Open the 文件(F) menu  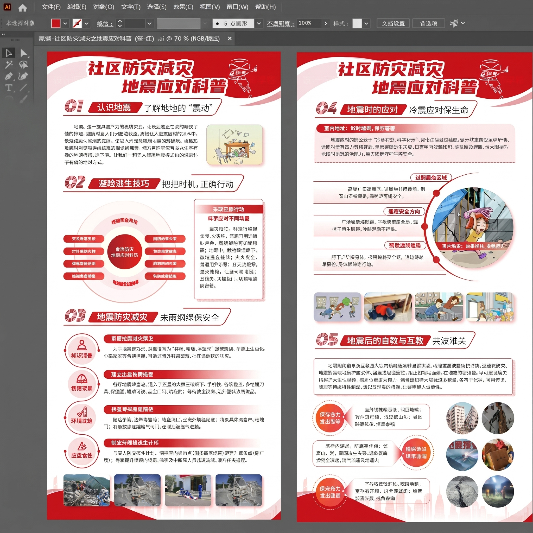tap(51, 7)
